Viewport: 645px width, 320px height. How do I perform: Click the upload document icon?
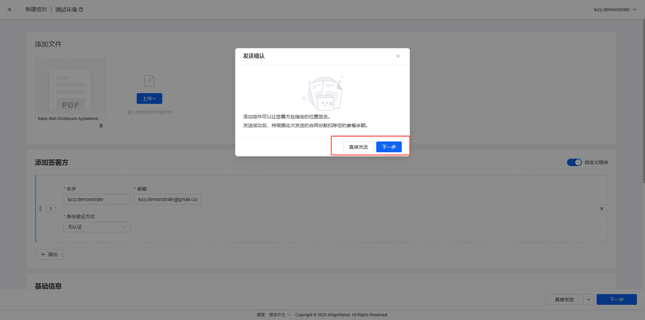pos(149,80)
